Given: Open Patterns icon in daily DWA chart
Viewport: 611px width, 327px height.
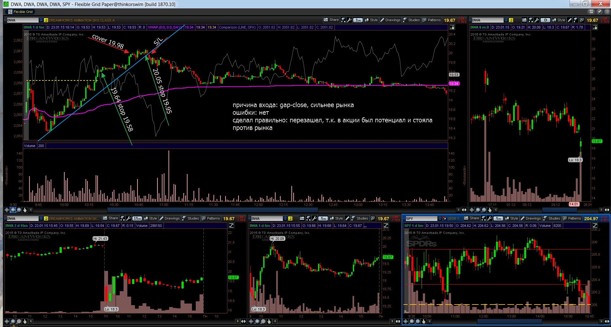Looking at the screenshot, I should pyautogui.click(x=582, y=20).
